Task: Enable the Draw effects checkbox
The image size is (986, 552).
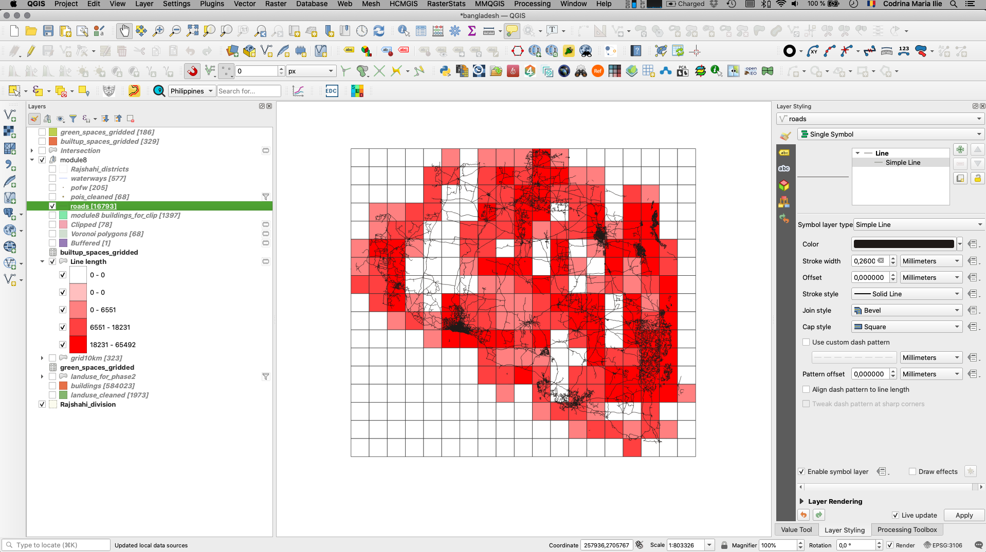Action: coord(912,471)
